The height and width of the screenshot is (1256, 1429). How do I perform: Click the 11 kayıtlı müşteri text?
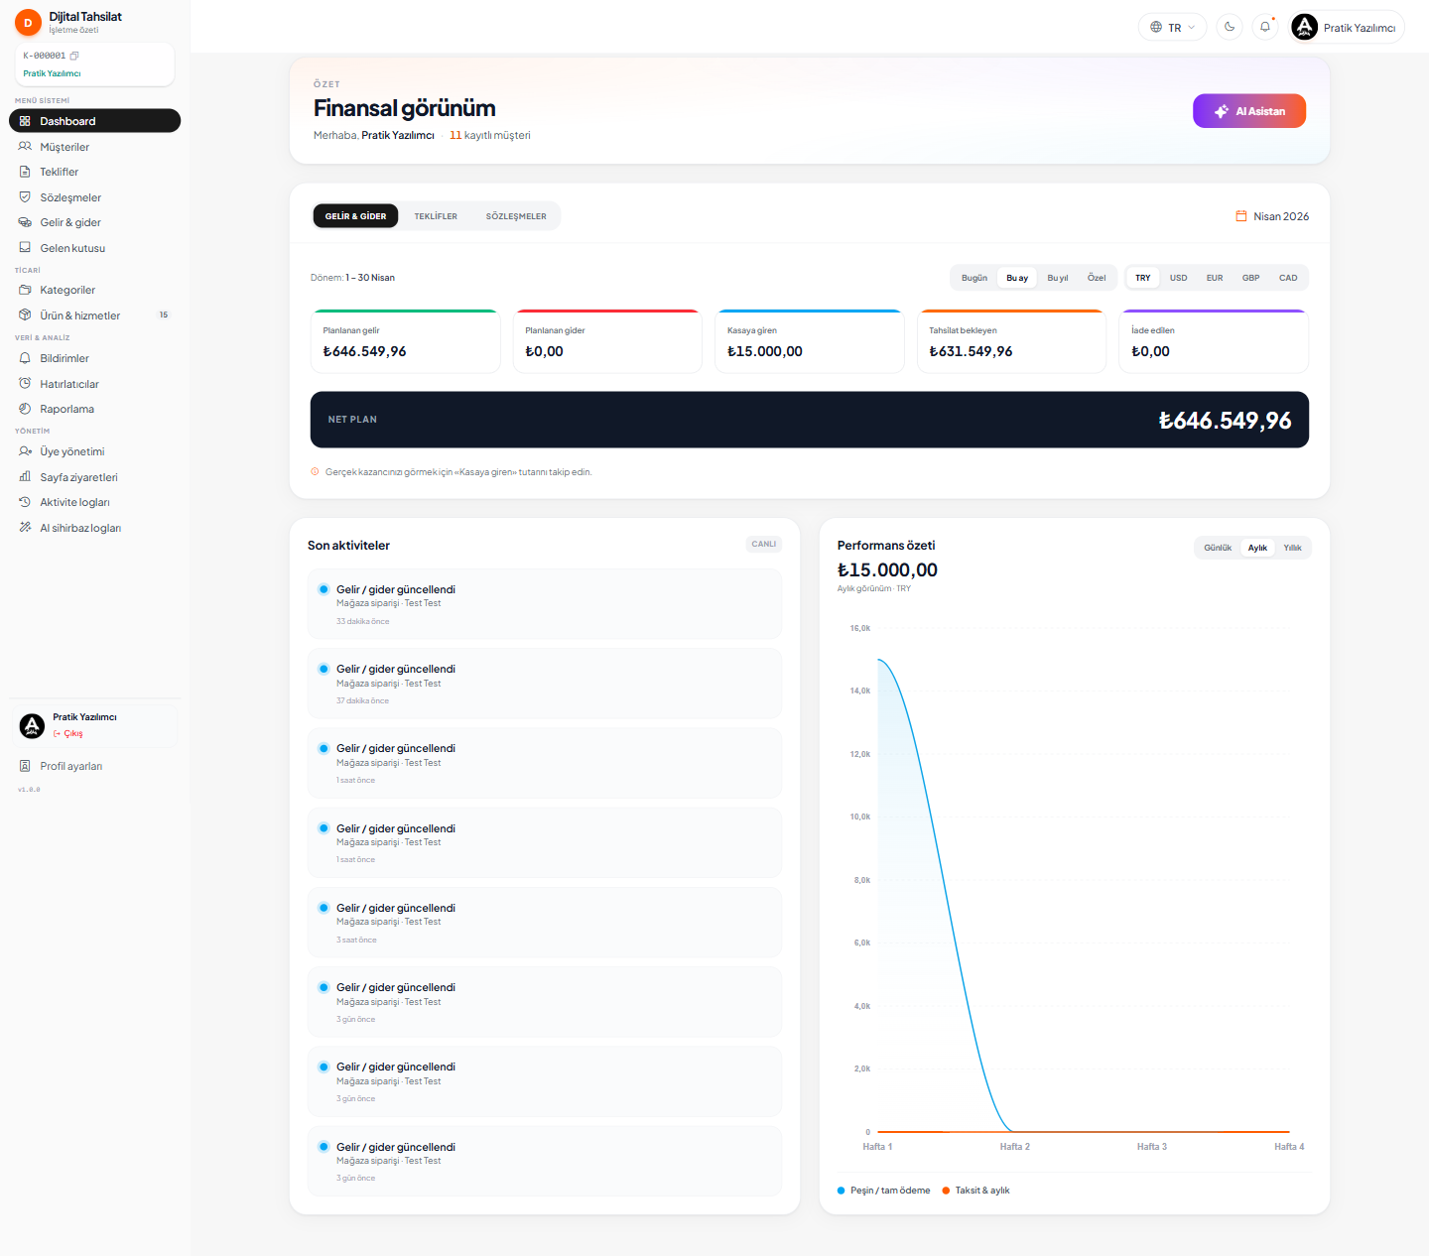pyautogui.click(x=490, y=135)
